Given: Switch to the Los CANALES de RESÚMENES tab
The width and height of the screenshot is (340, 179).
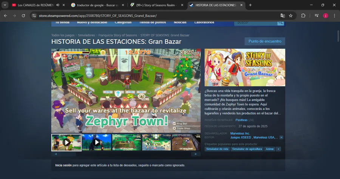Looking at the screenshot, I should (x=36, y=5).
